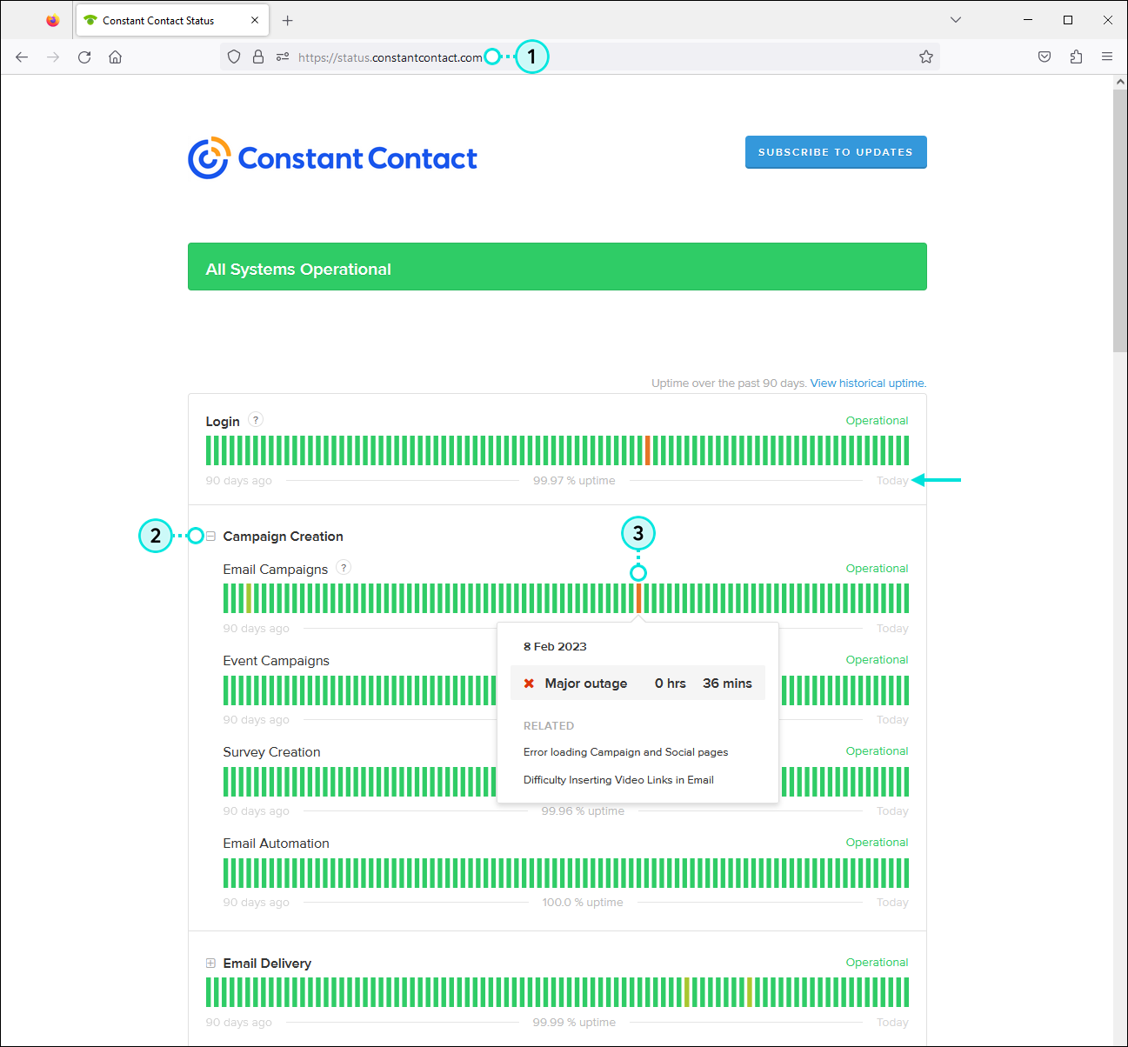Image resolution: width=1128 pixels, height=1047 pixels.
Task: Click the Survey Creation component name
Action: coord(272,752)
